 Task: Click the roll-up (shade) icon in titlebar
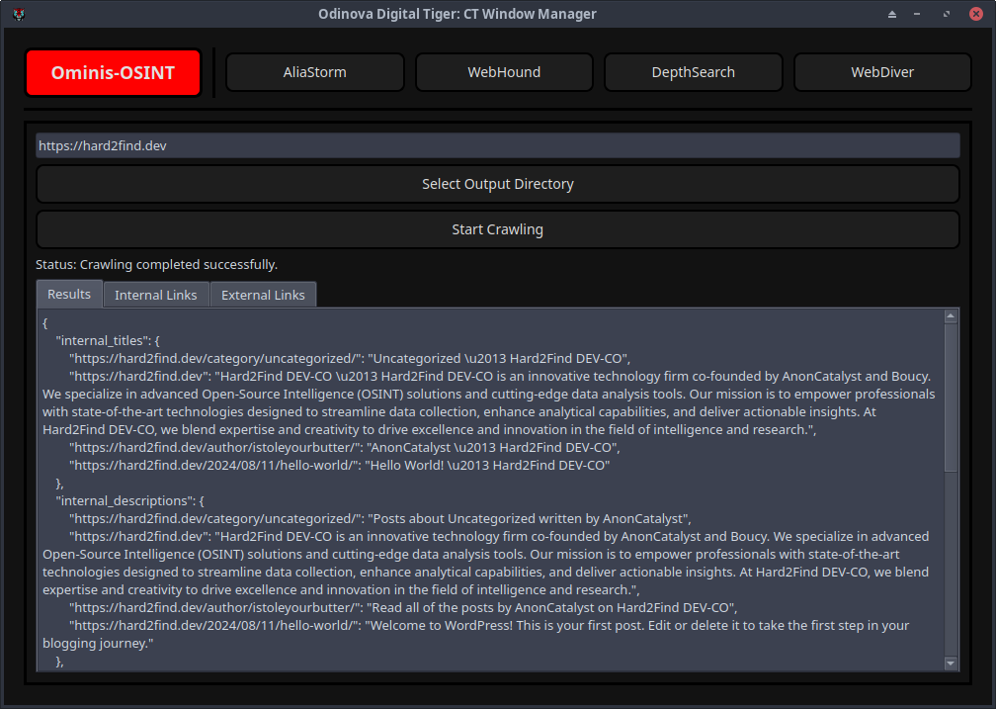[x=892, y=14]
